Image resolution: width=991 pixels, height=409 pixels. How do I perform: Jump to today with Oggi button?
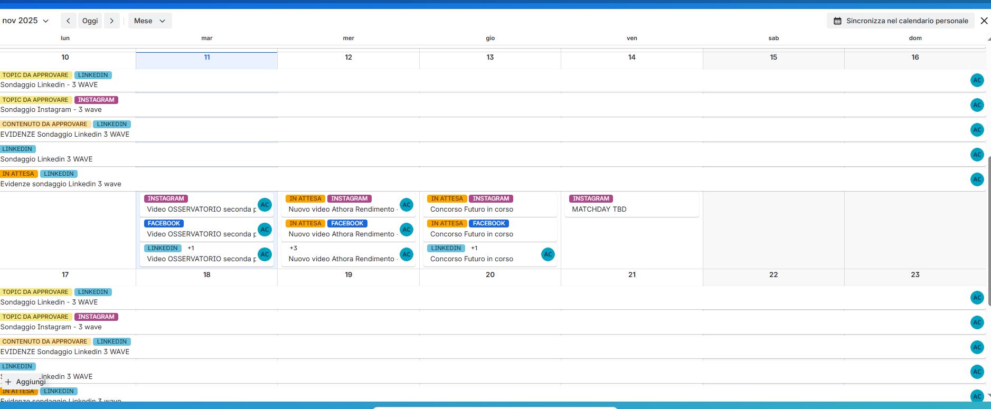coord(90,21)
